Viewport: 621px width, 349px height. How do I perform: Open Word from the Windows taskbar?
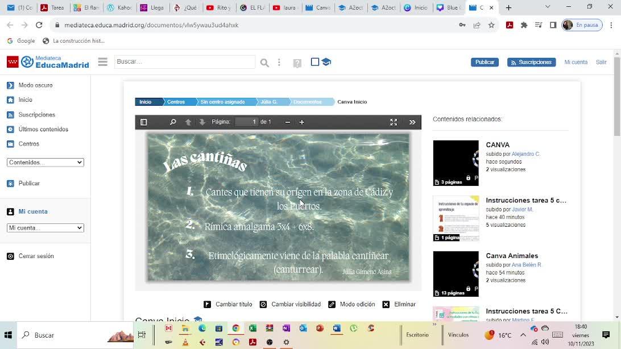(x=337, y=328)
